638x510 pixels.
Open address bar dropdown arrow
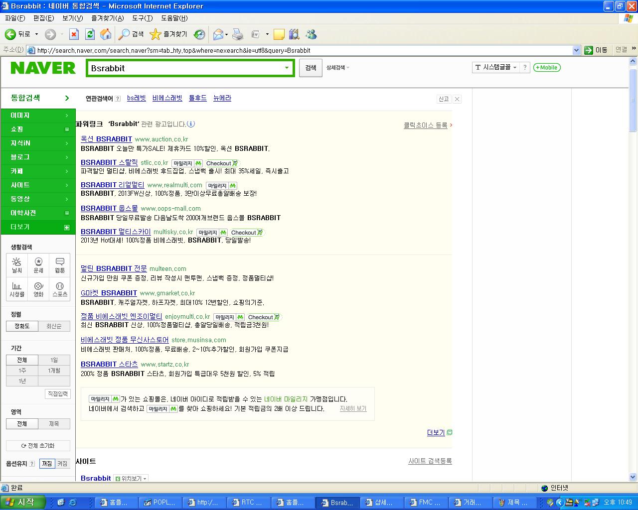[x=576, y=50]
